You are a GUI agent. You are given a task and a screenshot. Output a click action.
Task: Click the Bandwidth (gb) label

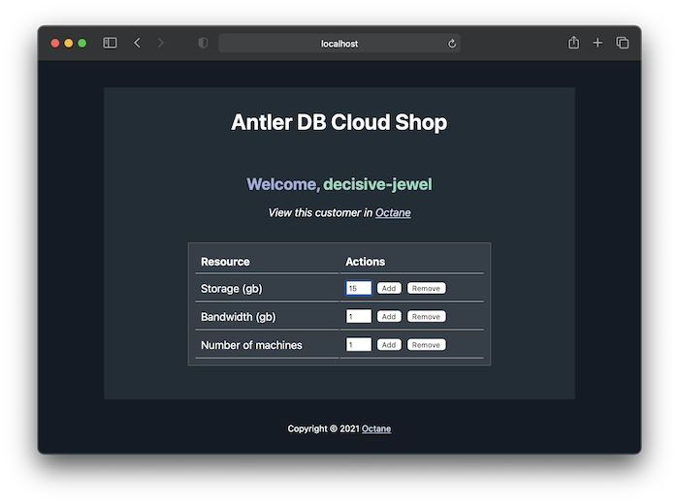(239, 317)
